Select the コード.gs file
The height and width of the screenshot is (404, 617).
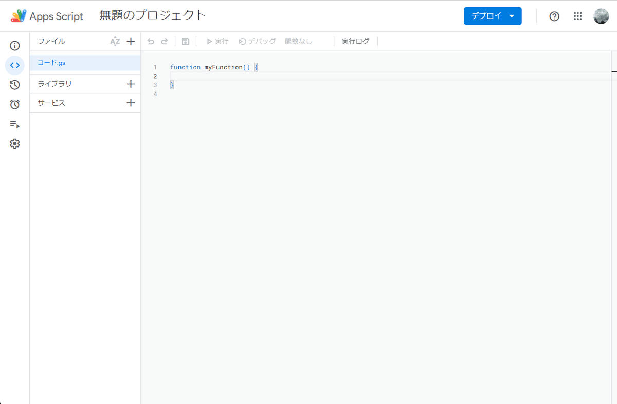(x=85, y=63)
